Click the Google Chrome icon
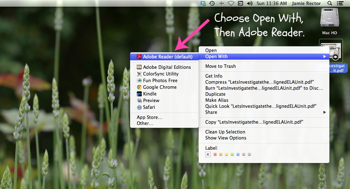350x189 pixels. pyautogui.click(x=139, y=87)
